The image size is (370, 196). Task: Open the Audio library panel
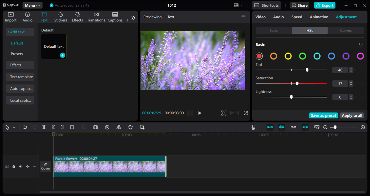click(x=27, y=17)
